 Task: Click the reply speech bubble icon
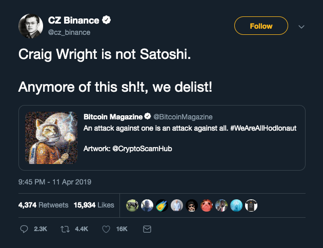pos(24,229)
